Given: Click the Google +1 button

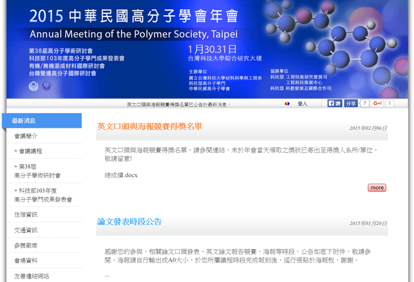Looking at the screenshot, I should 377,104.
